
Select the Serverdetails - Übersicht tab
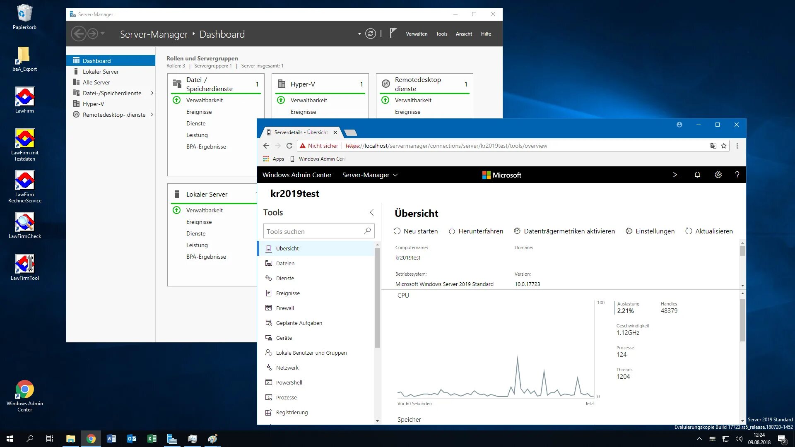coord(301,132)
